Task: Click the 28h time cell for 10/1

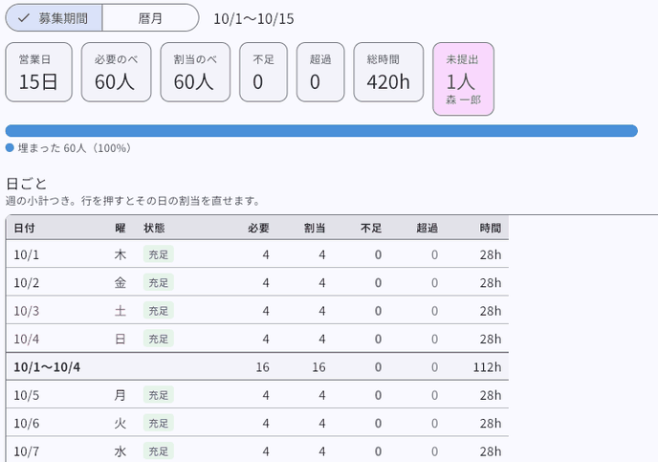Action: coord(490,254)
